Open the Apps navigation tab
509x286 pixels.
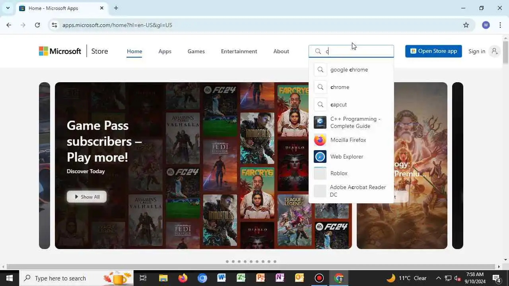click(x=165, y=51)
